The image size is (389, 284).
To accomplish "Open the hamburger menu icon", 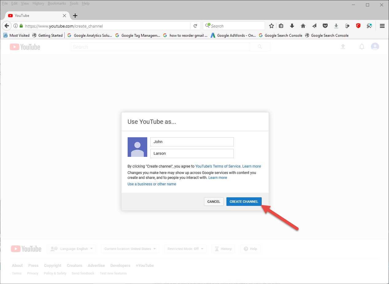I will [x=382, y=26].
